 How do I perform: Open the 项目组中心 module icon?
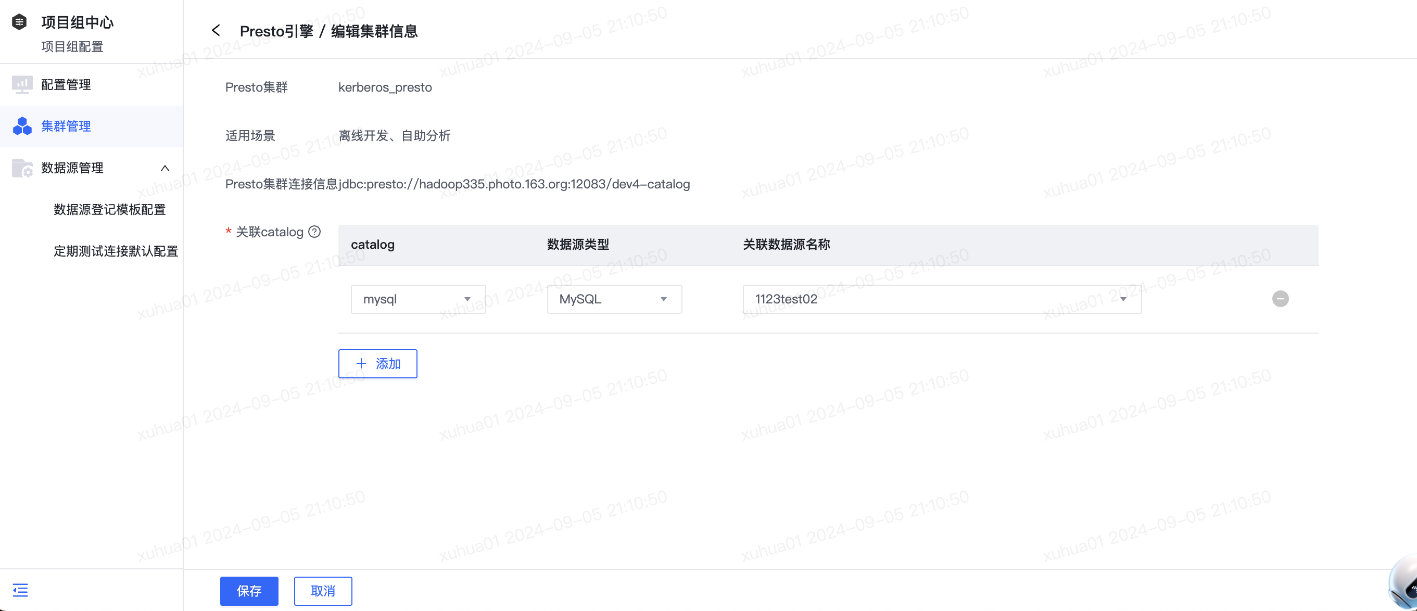[x=20, y=22]
